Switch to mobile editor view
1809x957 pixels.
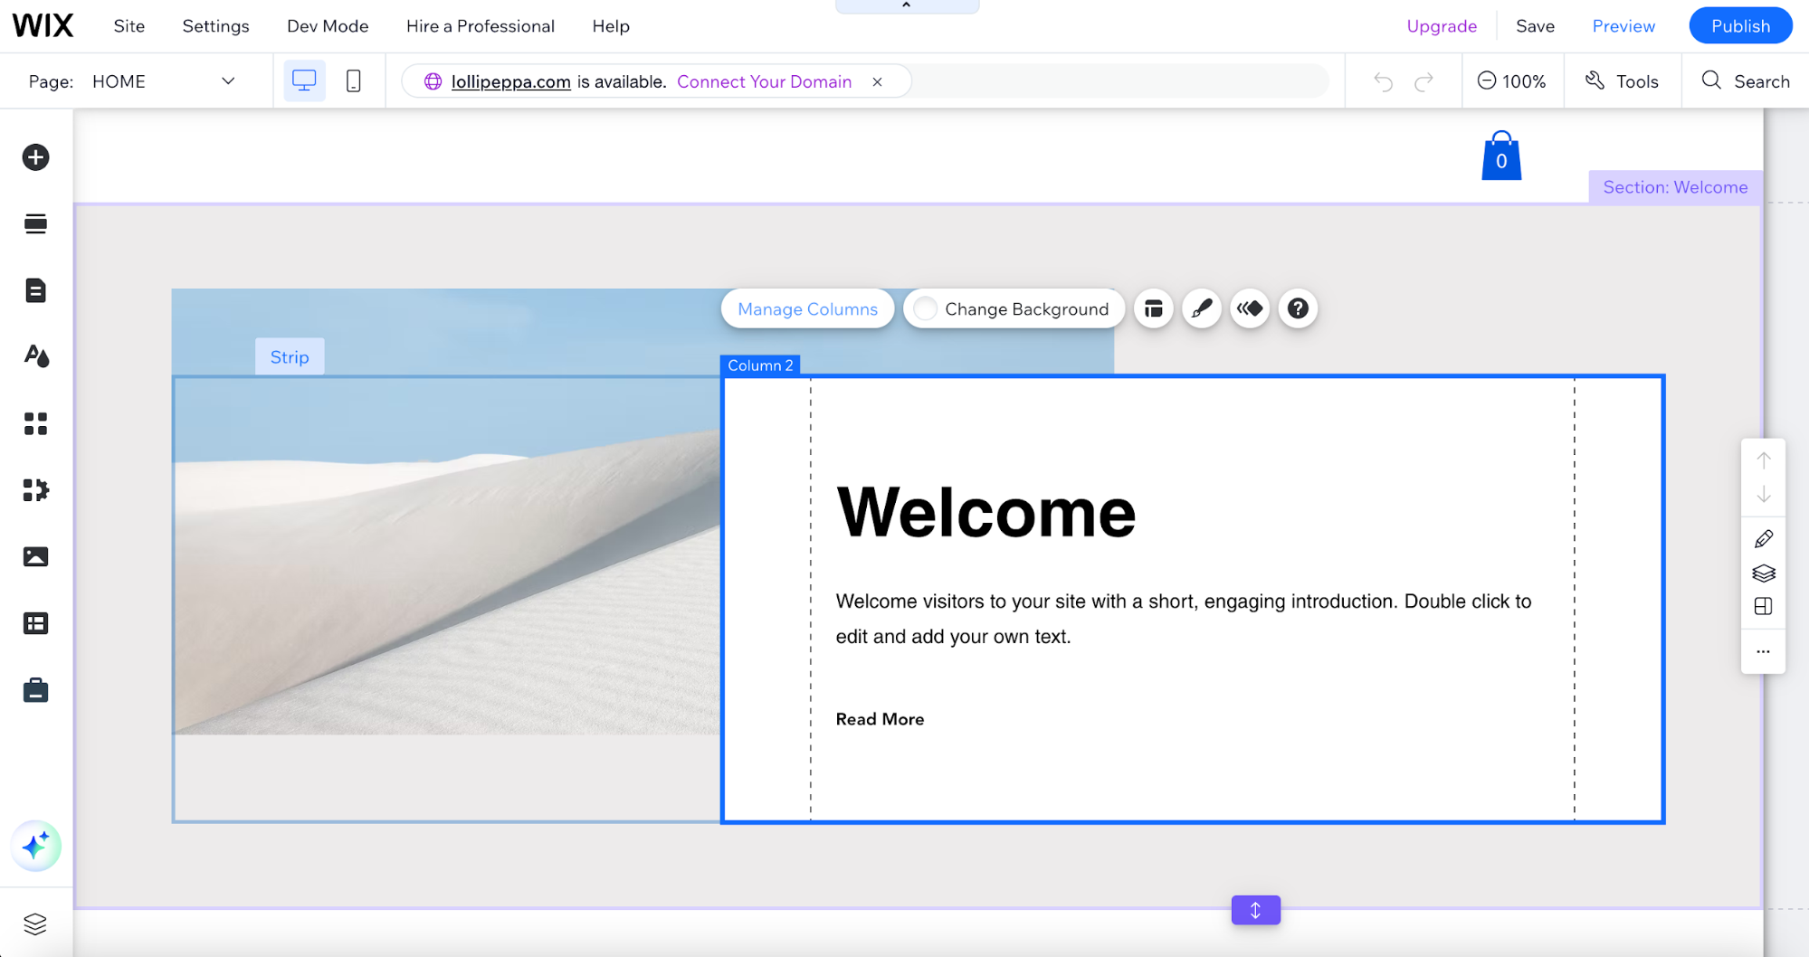352,81
